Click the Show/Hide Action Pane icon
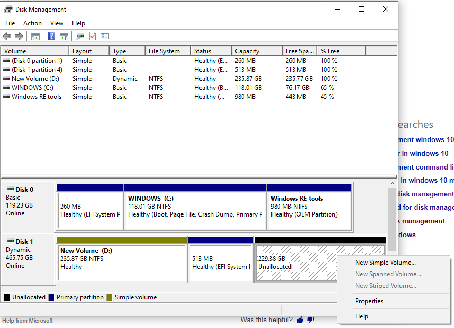Screen dimensions: 454x328 pyautogui.click(x=64, y=36)
